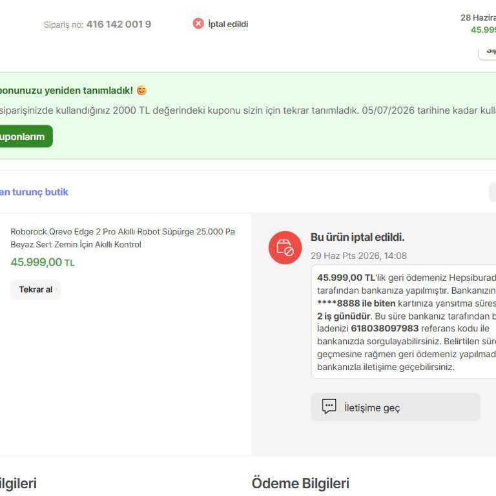Click the İptal edildi status text
Image resolution: width=496 pixels, height=496 pixels.
[x=228, y=24]
